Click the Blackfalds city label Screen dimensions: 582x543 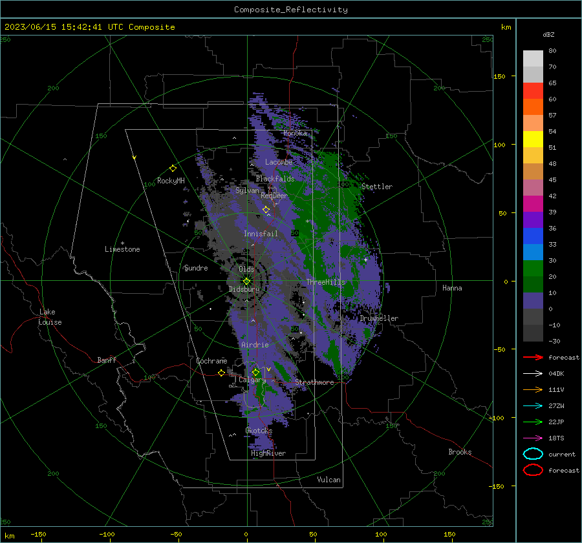(x=275, y=179)
